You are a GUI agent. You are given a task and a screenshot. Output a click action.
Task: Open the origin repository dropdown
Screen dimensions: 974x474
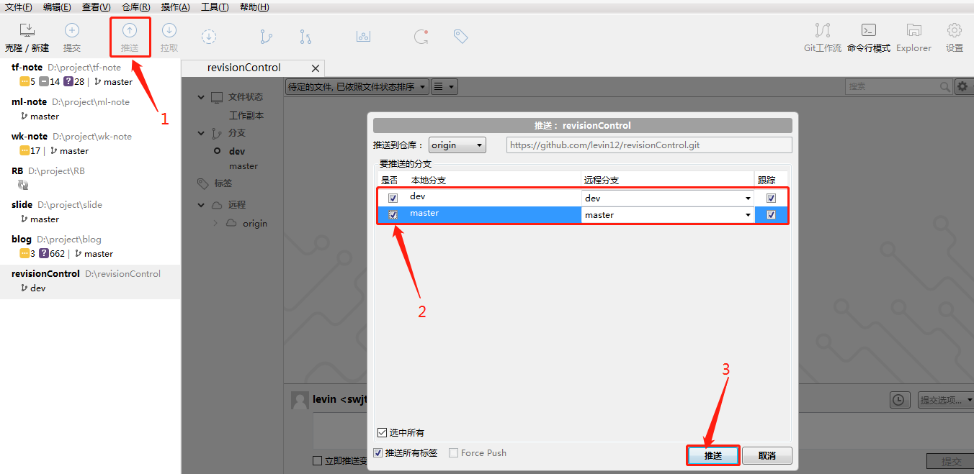click(x=457, y=145)
